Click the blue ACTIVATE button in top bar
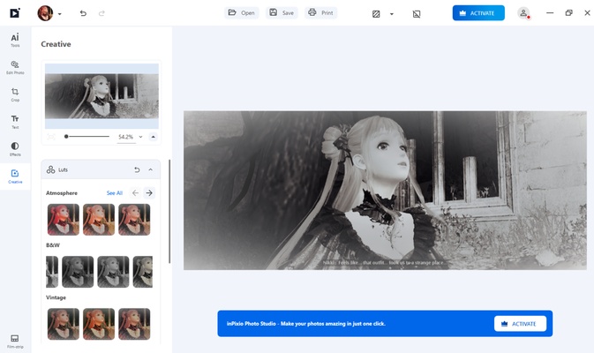Viewport: 594px width, 353px height. click(x=478, y=13)
